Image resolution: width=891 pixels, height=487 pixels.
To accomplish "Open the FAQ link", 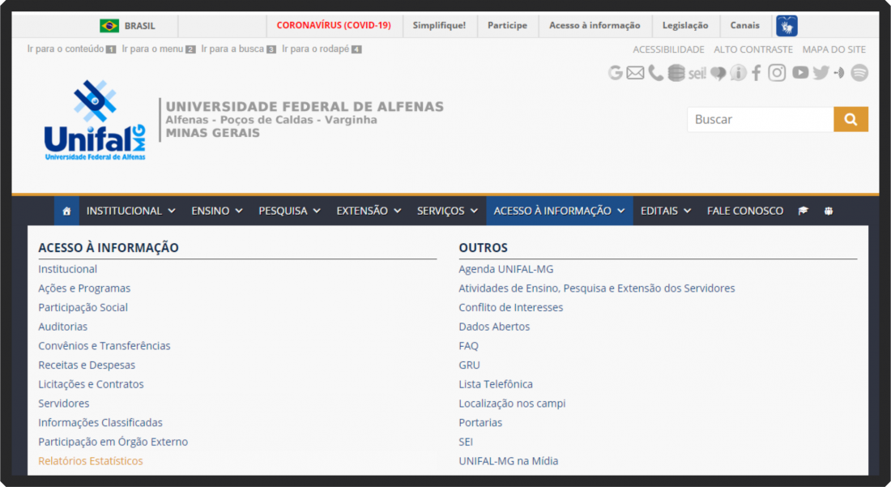I will point(468,345).
